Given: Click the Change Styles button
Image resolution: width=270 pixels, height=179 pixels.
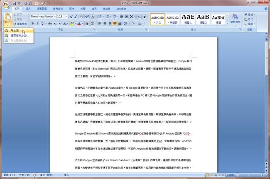Looking at the screenshot, I should tap(236, 19).
